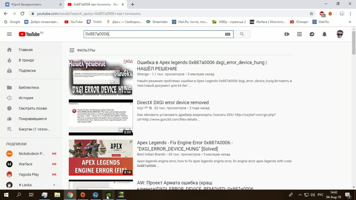
Task: Open the on-screen keyboard icon in search box
Action: (x=228, y=34)
